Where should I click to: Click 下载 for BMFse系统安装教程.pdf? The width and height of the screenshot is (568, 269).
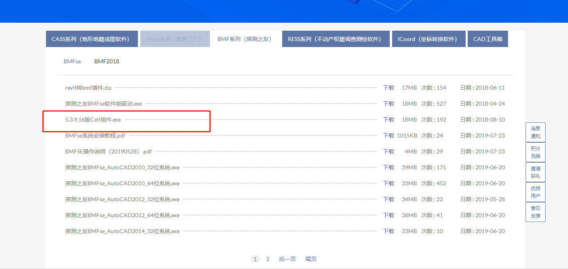click(x=389, y=135)
